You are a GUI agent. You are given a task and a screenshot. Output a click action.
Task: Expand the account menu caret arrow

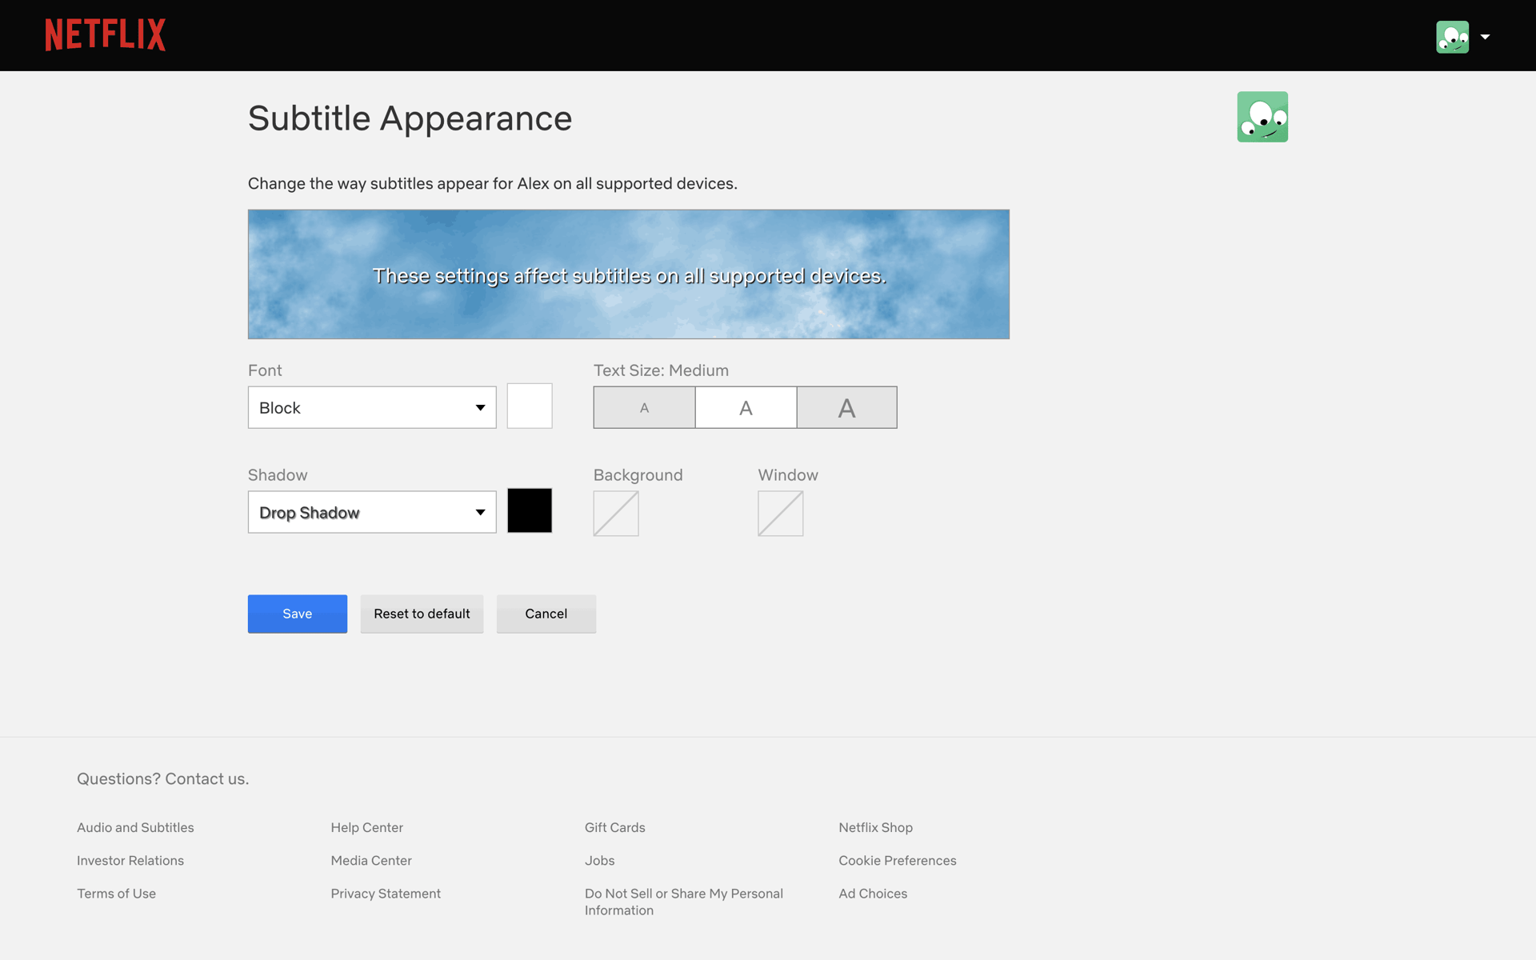tap(1485, 37)
